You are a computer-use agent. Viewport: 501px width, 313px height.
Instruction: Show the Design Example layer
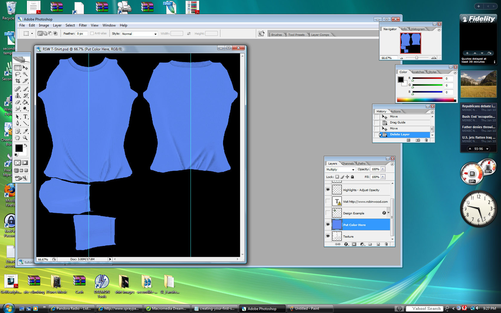[328, 213]
